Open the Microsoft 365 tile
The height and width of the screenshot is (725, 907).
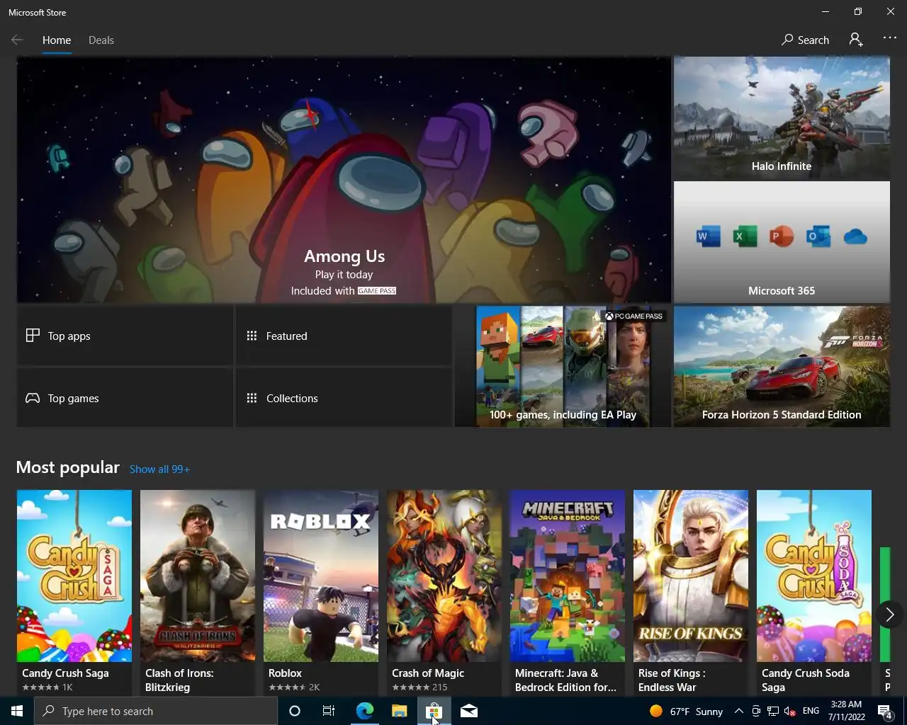[782, 242]
